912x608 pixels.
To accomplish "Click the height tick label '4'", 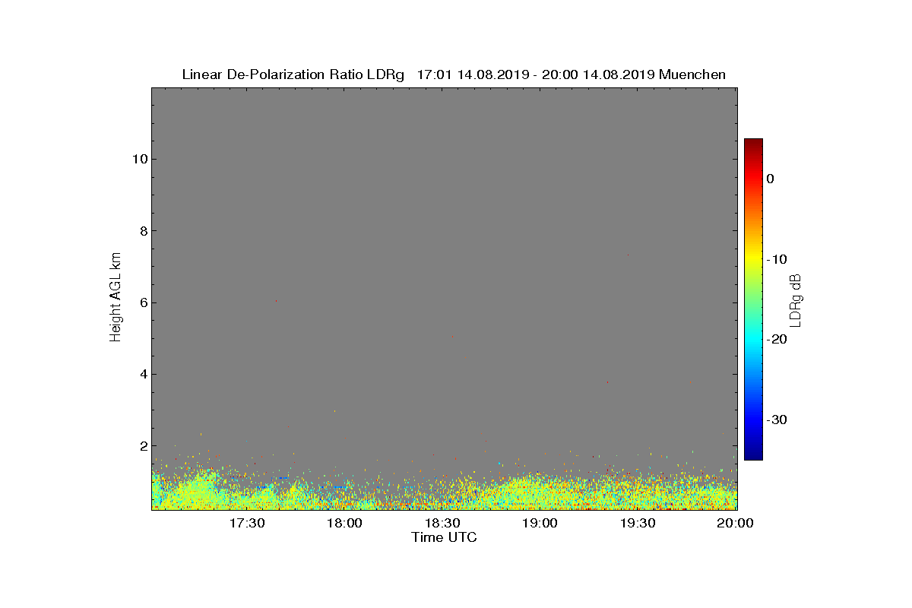I will (142, 374).
